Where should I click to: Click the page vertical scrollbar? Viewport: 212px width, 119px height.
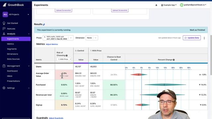[211, 55]
